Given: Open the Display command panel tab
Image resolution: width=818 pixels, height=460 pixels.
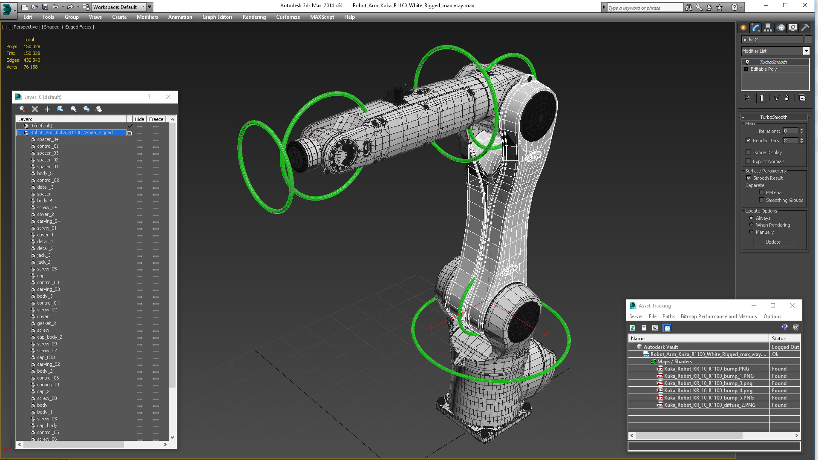Looking at the screenshot, I should coord(793,28).
